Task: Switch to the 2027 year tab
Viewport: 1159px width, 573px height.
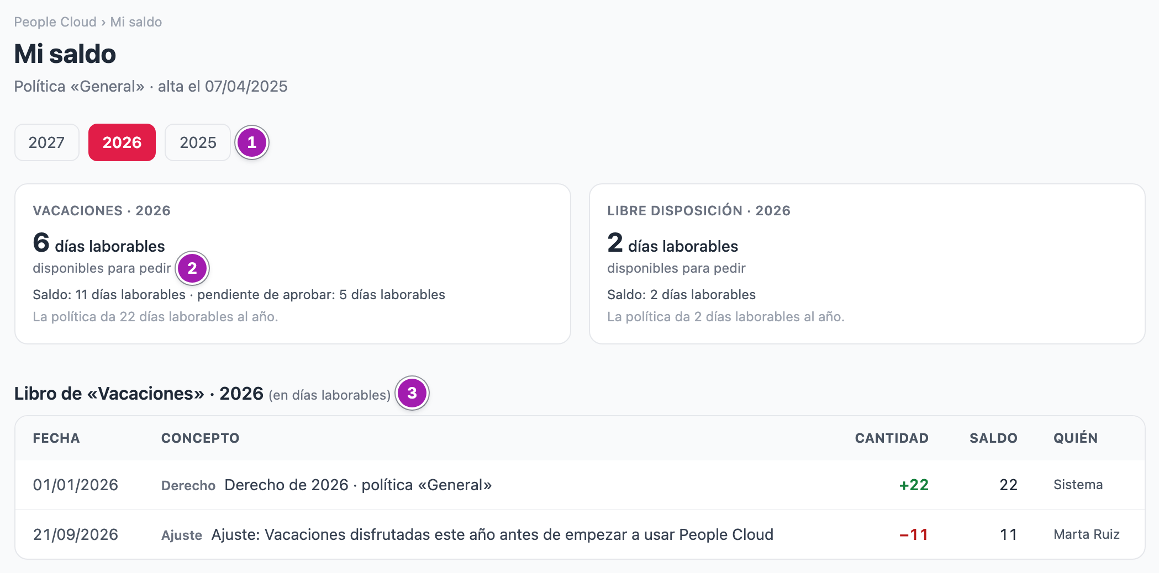Action: (x=47, y=142)
